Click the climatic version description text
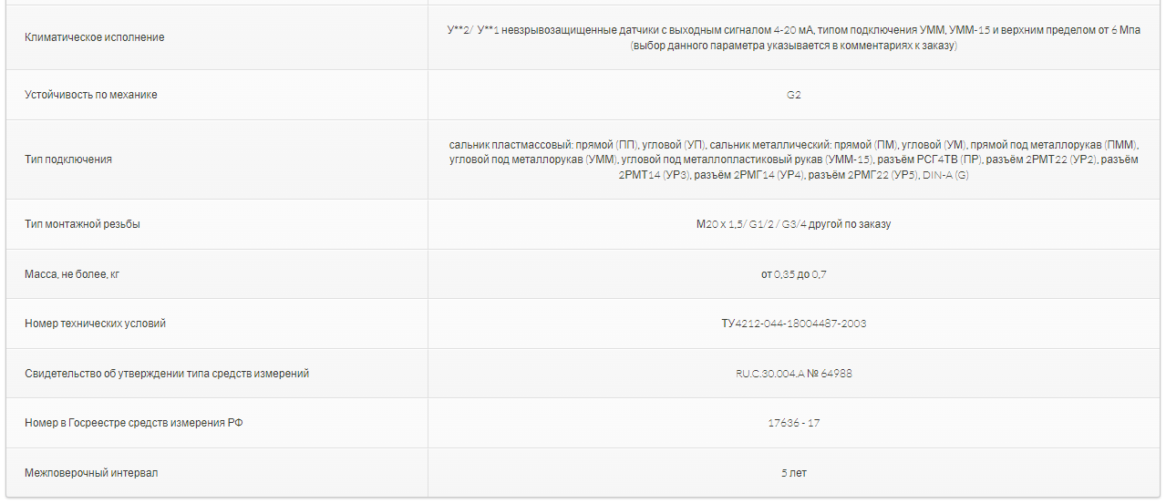This screenshot has height=504, width=1166. point(793,30)
